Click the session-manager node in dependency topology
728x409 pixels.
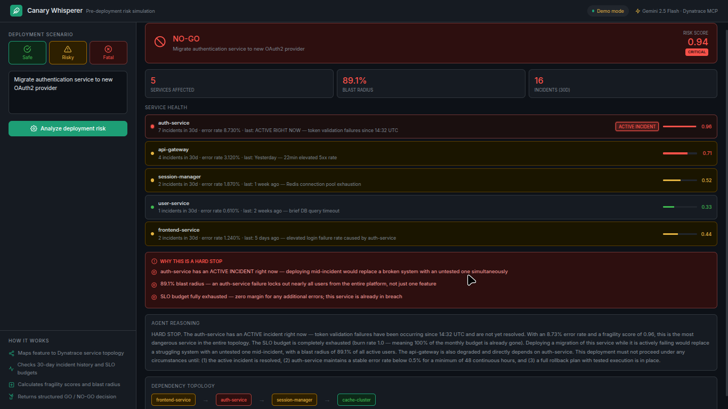pyautogui.click(x=294, y=400)
